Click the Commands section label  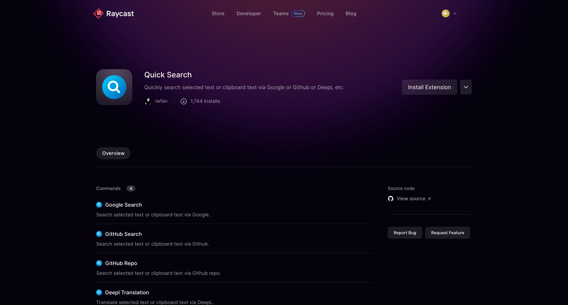[x=108, y=188]
